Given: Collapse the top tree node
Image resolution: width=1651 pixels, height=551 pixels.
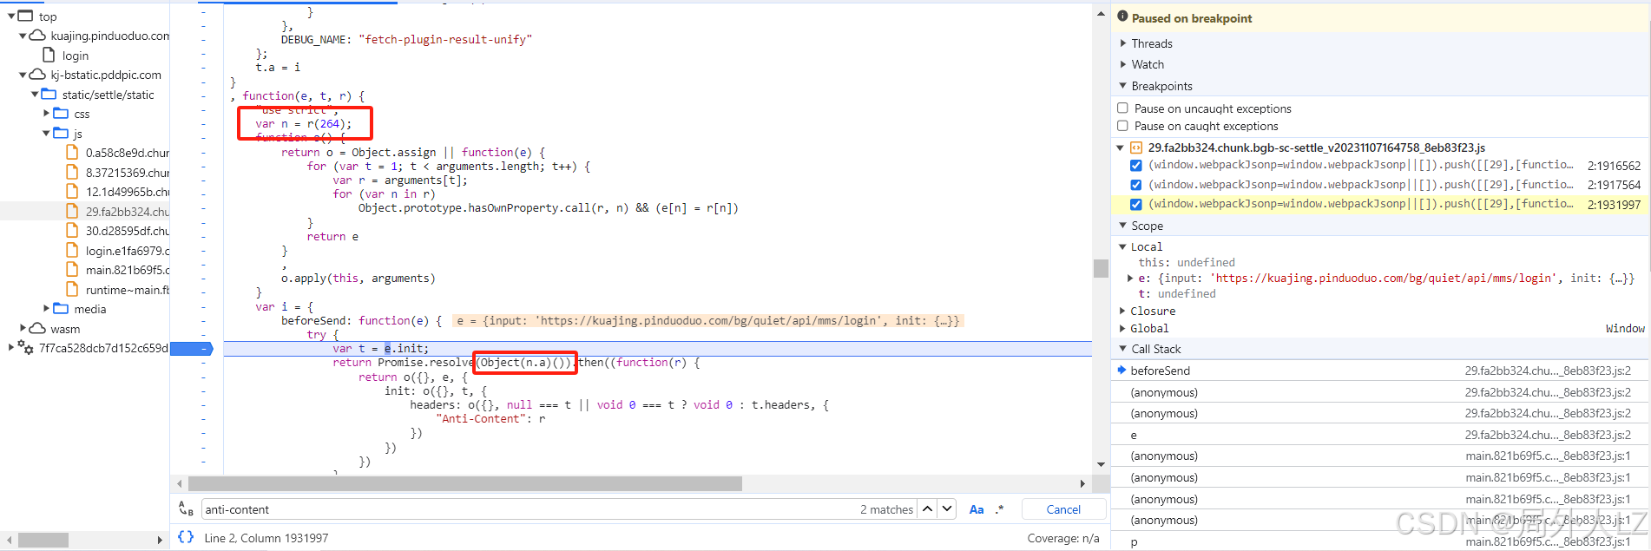Looking at the screenshot, I should pyautogui.click(x=11, y=16).
